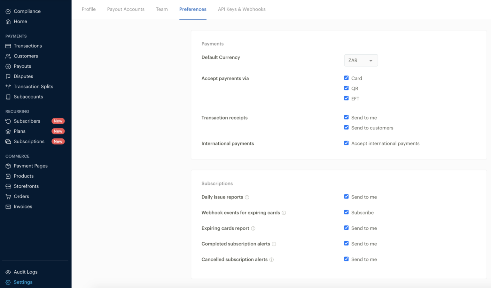Image resolution: width=491 pixels, height=288 pixels.
Task: Click the Payouts arrow icon
Action: pyautogui.click(x=8, y=66)
